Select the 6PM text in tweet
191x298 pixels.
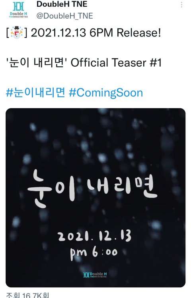(x=101, y=33)
